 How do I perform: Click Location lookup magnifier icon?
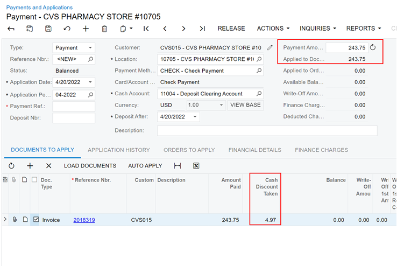[259, 59]
